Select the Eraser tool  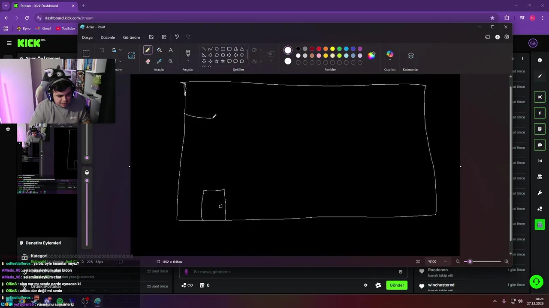[148, 61]
